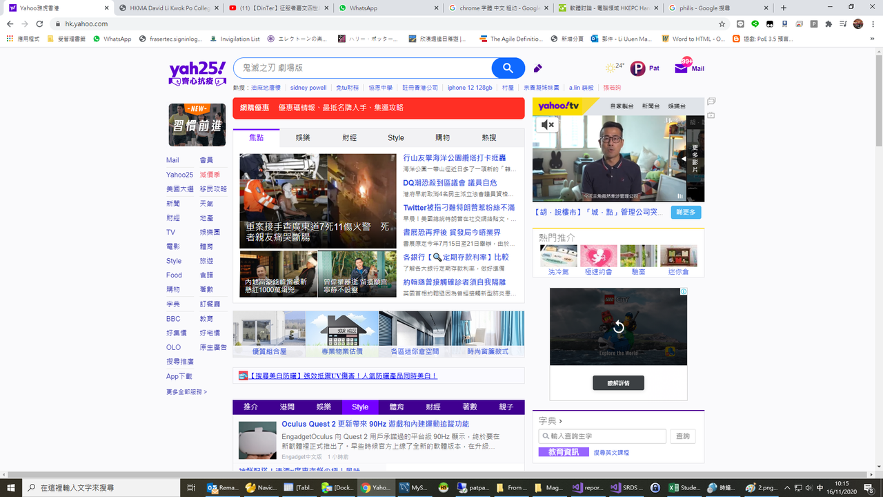883x497 pixels.
Task: Open the sun weather icon showing 24°
Action: tap(611, 68)
